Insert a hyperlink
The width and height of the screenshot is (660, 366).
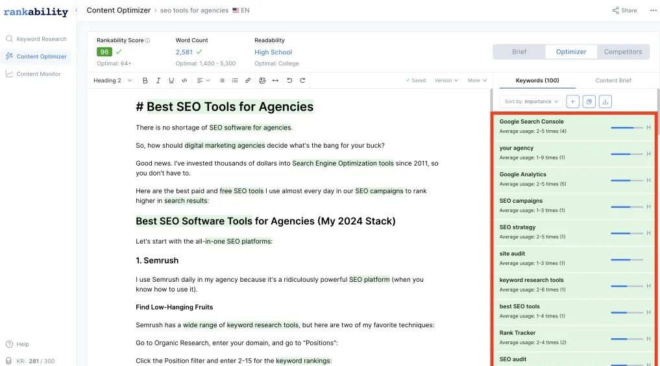[x=248, y=80]
